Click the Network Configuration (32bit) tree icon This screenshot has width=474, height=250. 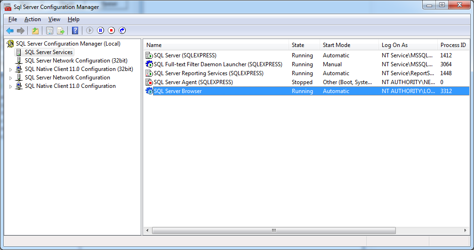[19, 61]
